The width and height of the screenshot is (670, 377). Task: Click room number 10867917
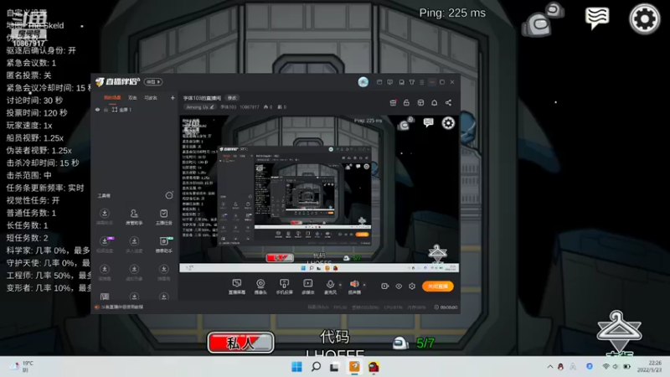249,107
